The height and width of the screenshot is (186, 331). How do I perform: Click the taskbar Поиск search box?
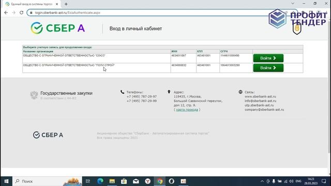[x=47, y=181]
